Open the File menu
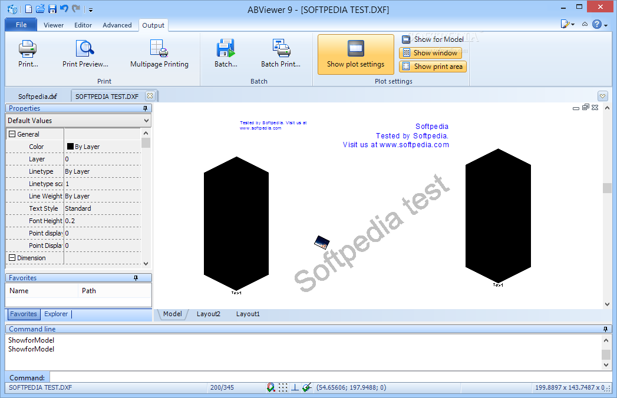 21,25
